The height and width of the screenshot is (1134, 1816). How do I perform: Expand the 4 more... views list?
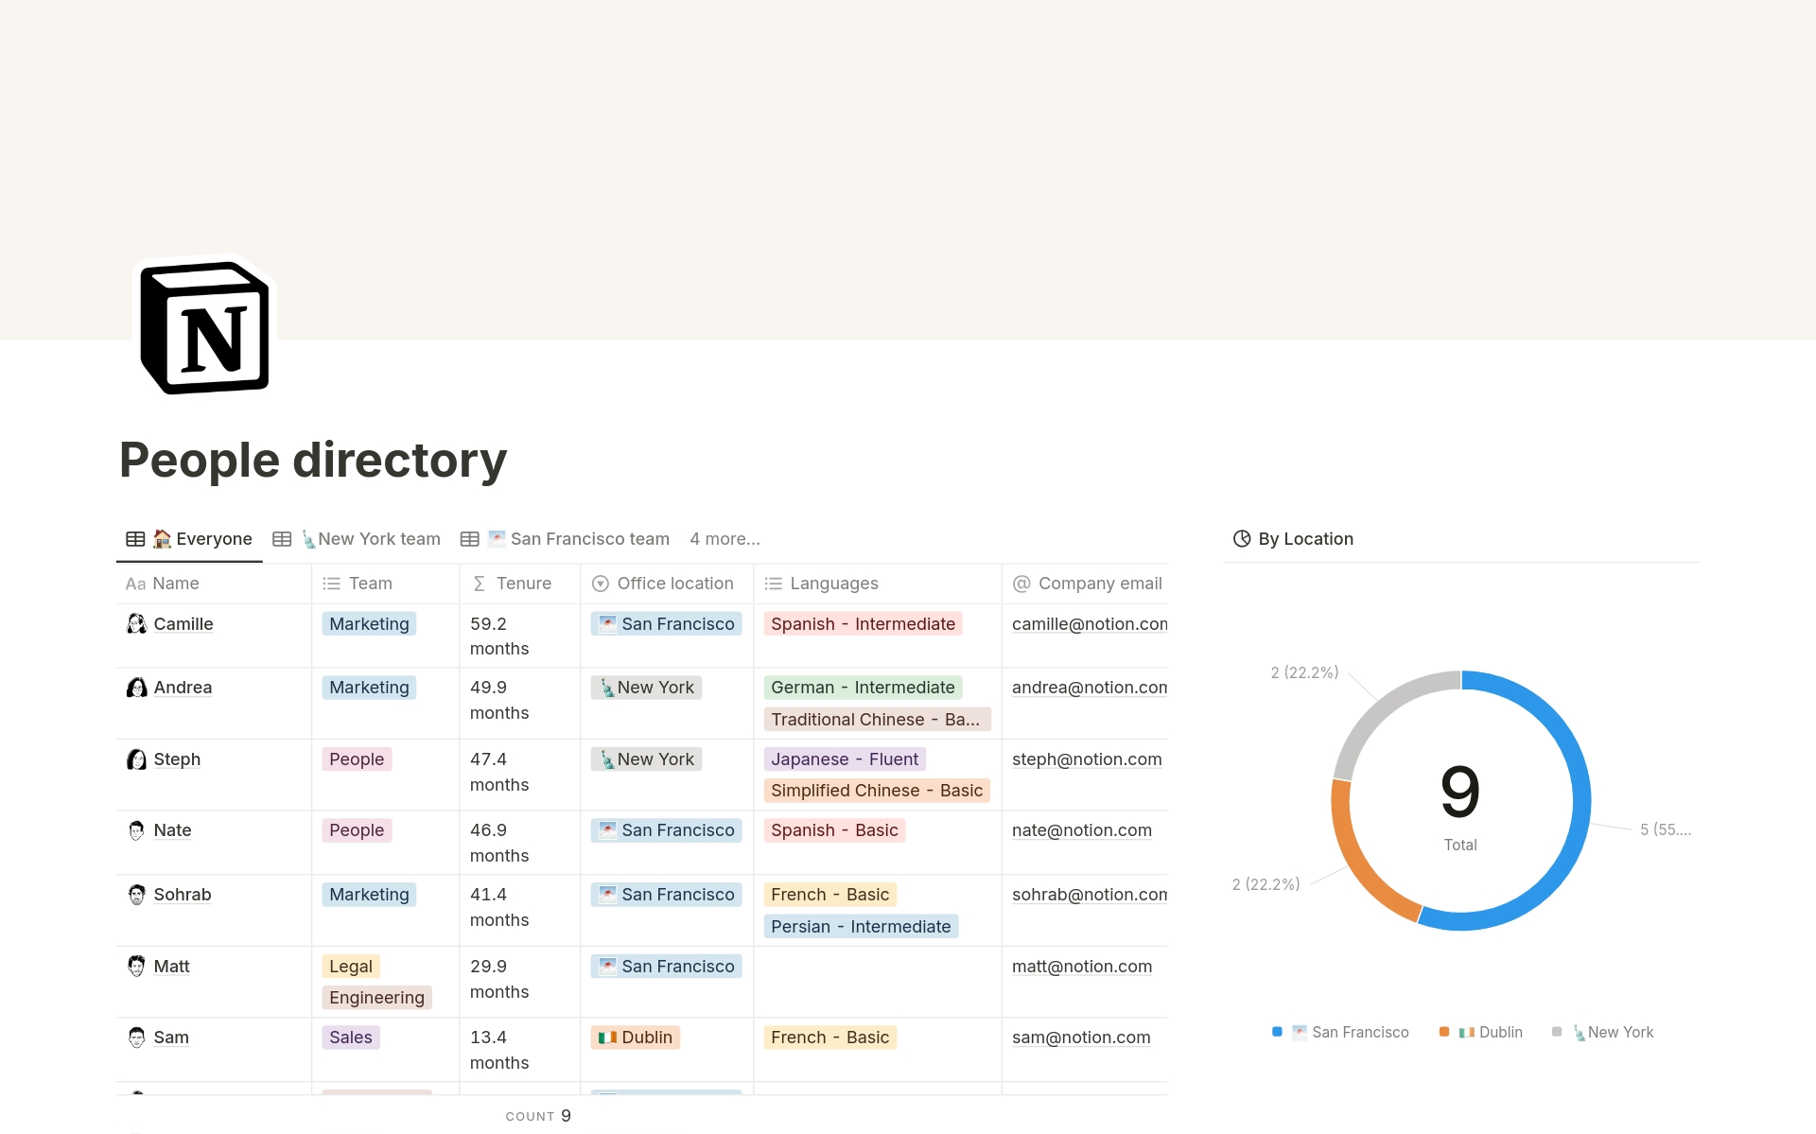(x=725, y=538)
